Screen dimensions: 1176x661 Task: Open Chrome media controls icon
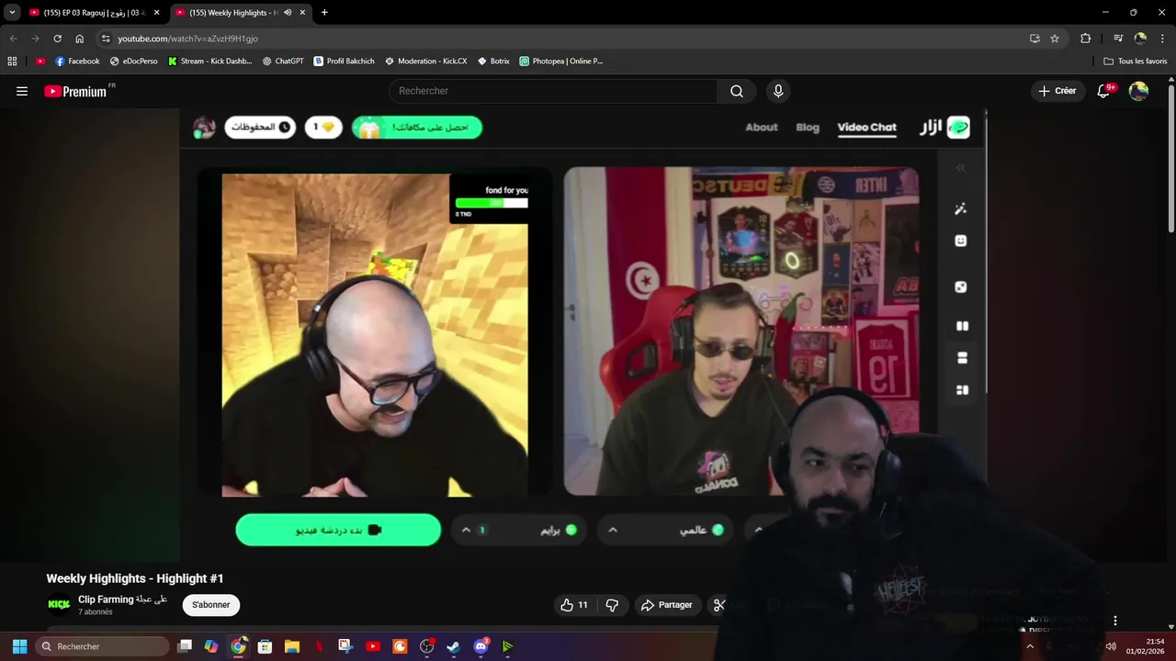click(1118, 39)
